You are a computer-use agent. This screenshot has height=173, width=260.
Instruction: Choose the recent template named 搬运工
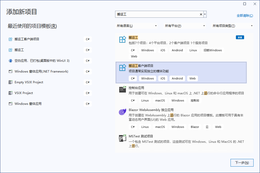tap(19, 50)
